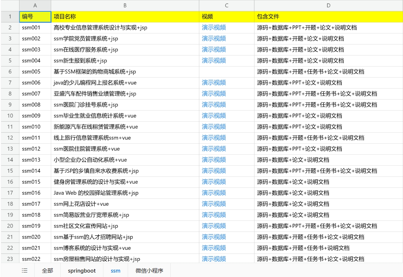This screenshot has width=403, height=277.
Task: Open 演示视频 link for ssm011
Action: [214, 138]
